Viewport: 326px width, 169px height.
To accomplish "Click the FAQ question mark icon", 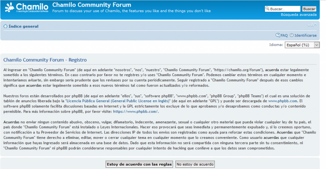I will click(x=278, y=35).
